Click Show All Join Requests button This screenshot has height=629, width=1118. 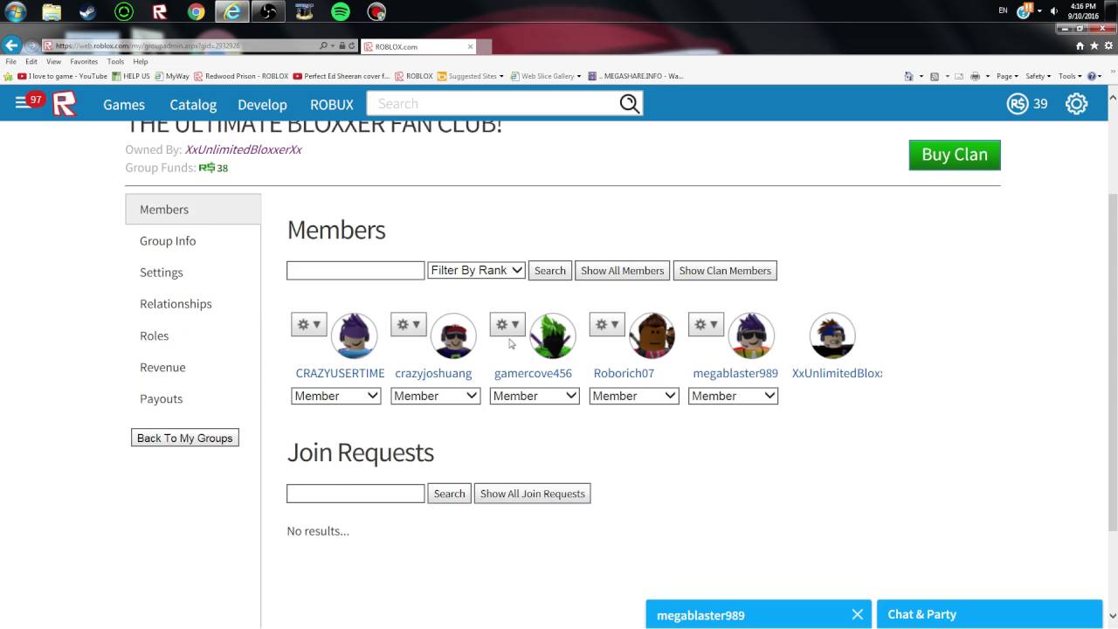(x=533, y=494)
